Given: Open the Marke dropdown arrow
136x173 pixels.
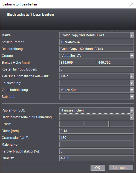Looking at the screenshot, I should pyautogui.click(x=132, y=35).
